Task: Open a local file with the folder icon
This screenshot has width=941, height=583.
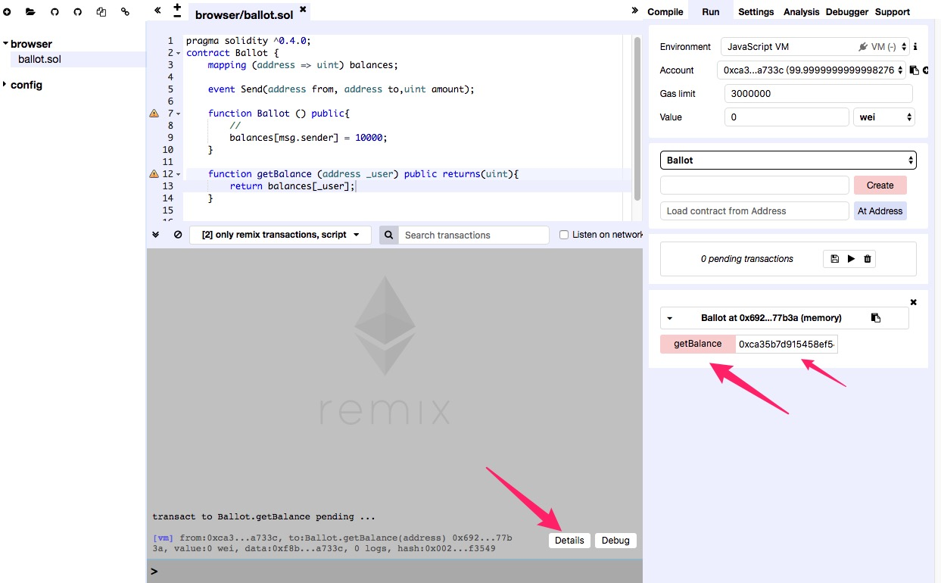Action: pyautogui.click(x=30, y=12)
